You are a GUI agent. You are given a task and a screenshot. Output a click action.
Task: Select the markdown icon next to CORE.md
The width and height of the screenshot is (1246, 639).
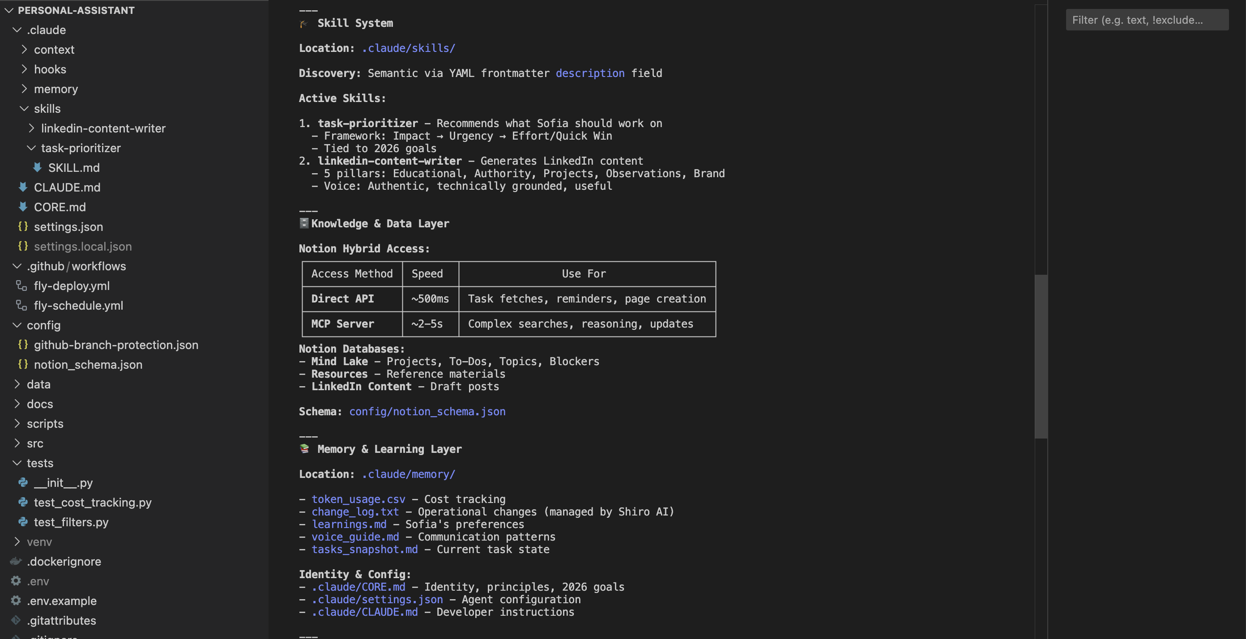click(23, 207)
